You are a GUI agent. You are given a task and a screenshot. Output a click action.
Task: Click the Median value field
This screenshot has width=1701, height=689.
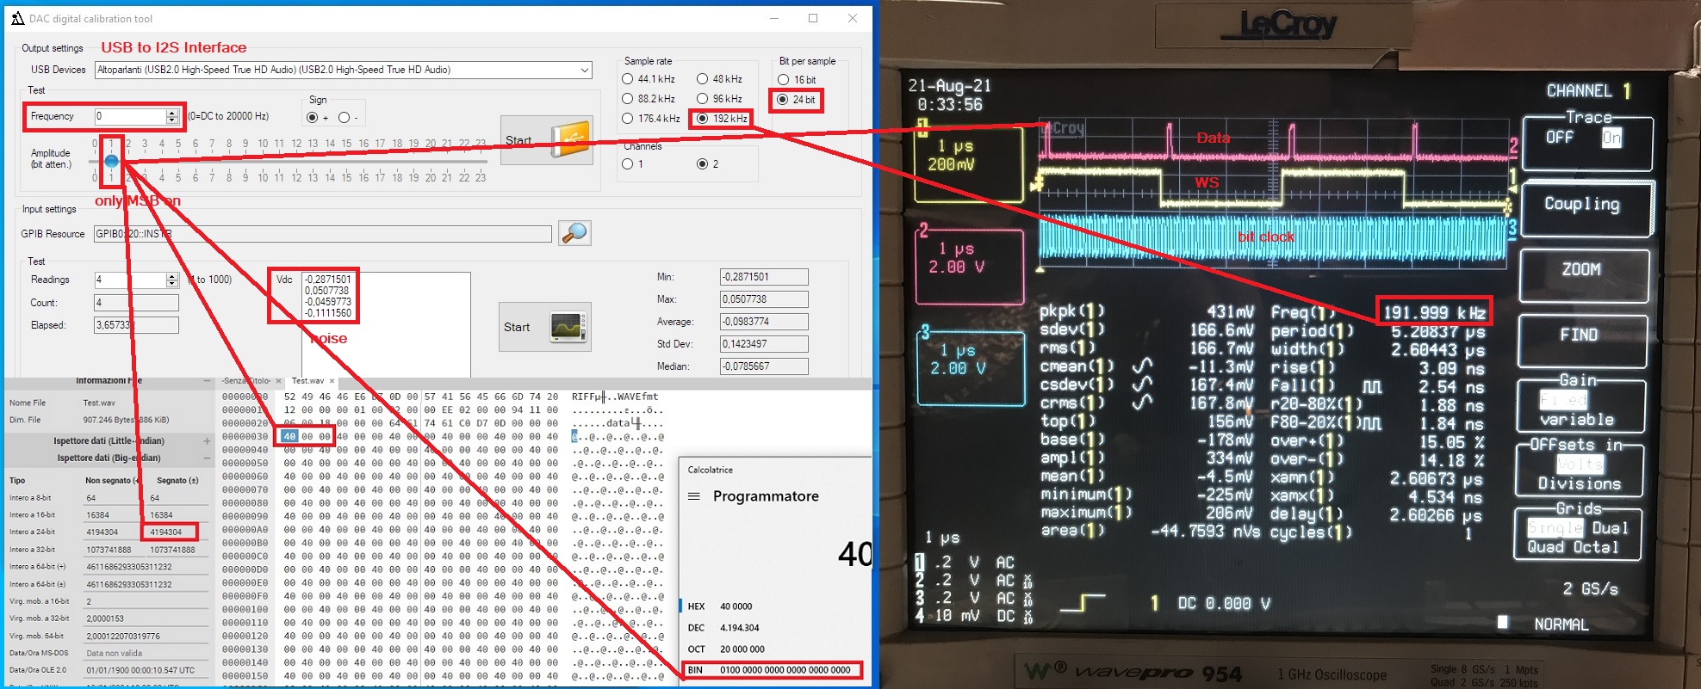(x=764, y=366)
